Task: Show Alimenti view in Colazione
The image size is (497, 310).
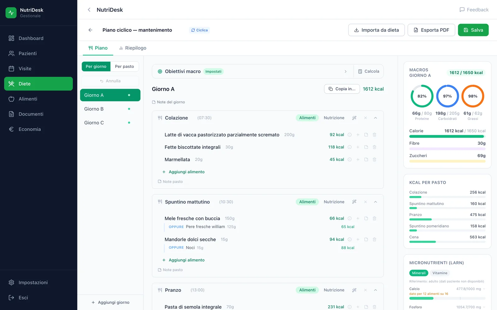Action: click(307, 118)
